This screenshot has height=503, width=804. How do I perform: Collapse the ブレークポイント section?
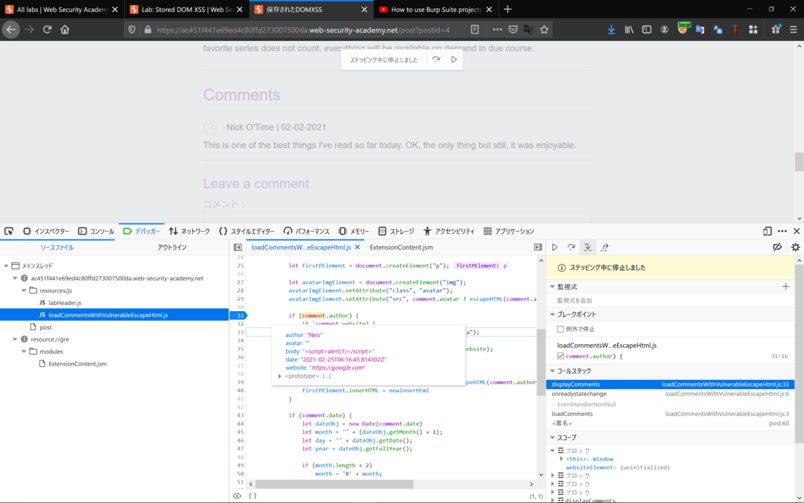(x=552, y=315)
